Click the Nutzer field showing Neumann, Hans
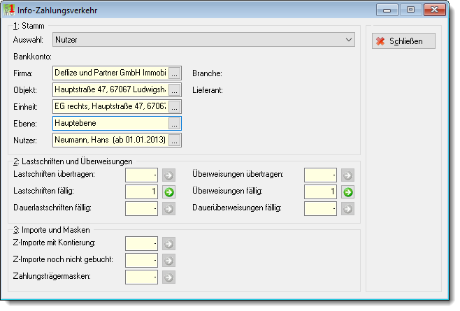Image resolution: width=460 pixels, height=311 pixels. pos(110,140)
